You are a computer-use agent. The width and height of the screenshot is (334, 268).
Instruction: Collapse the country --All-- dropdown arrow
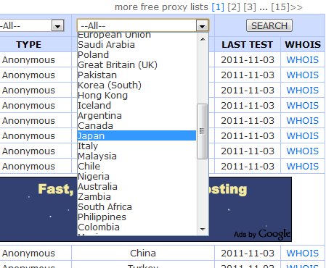click(x=202, y=25)
